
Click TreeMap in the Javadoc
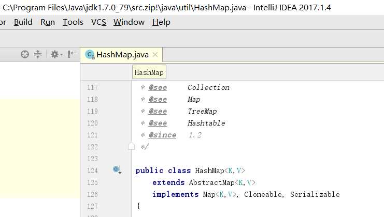click(x=202, y=111)
